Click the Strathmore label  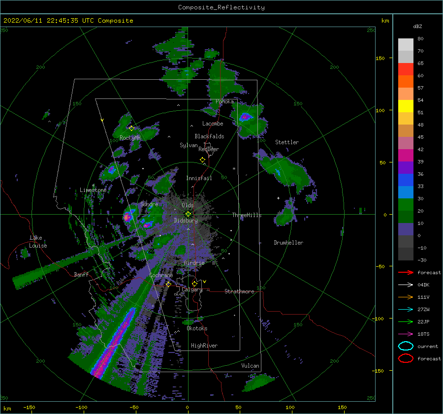(x=239, y=291)
